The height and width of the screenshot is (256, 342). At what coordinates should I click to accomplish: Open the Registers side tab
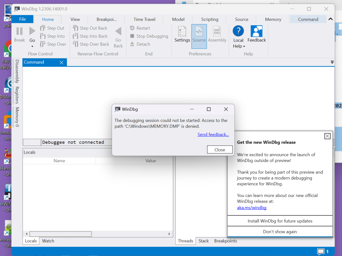17,95
